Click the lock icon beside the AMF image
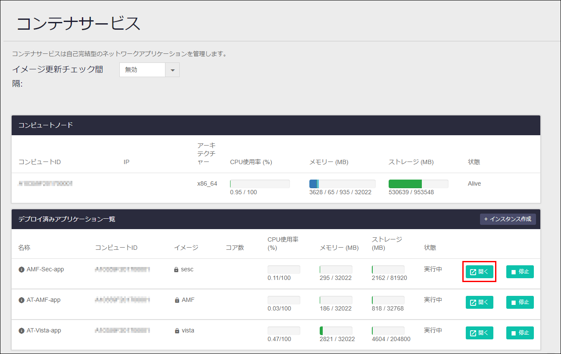 pyautogui.click(x=176, y=300)
